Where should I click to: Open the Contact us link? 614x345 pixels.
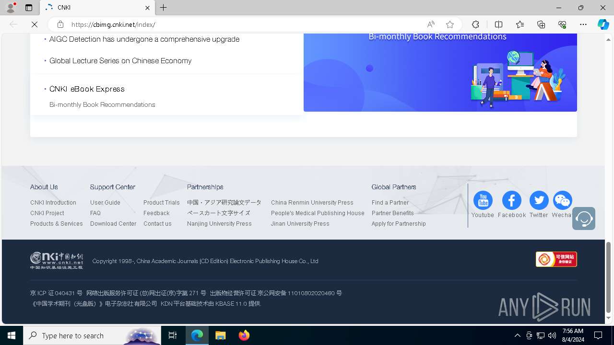pos(157,224)
